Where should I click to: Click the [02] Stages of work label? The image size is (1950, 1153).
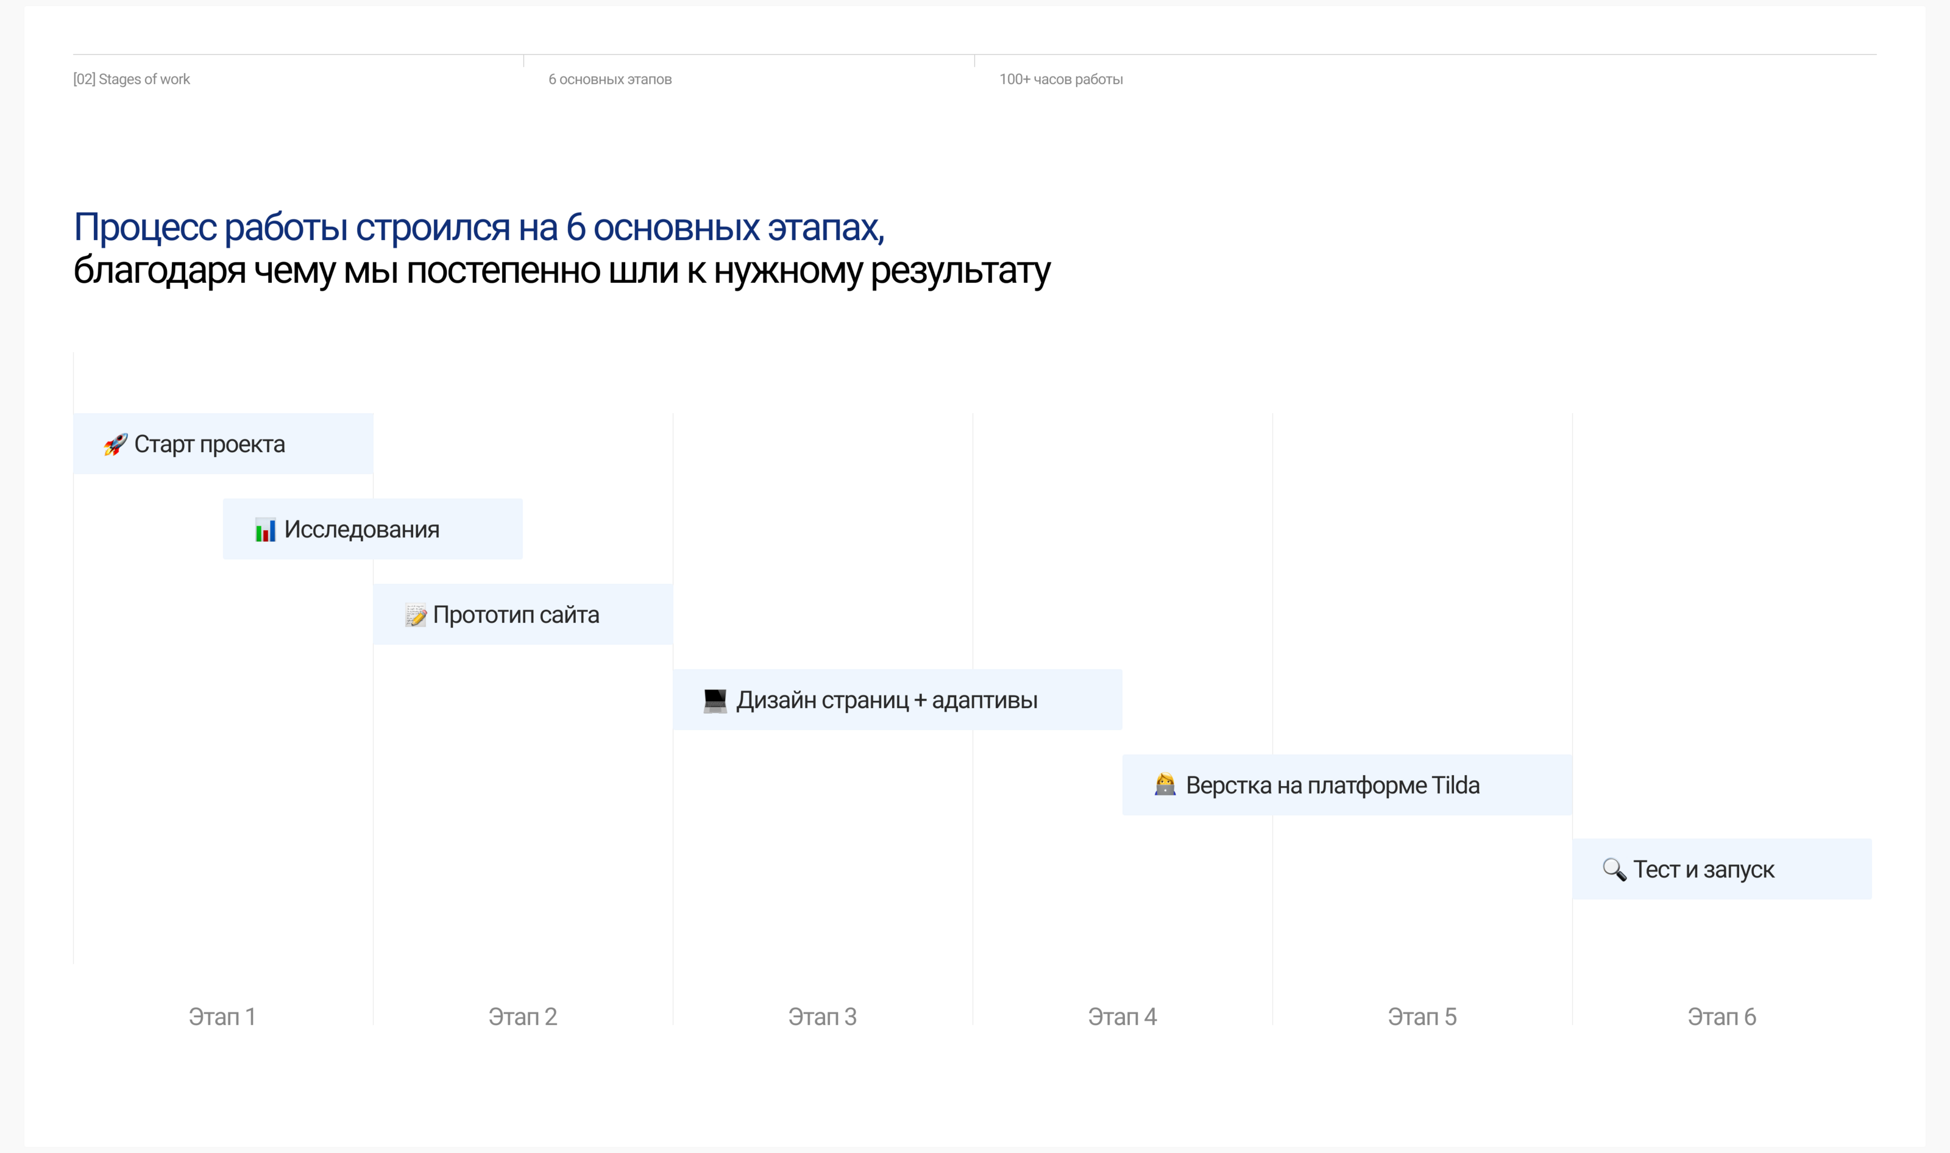pyautogui.click(x=131, y=79)
